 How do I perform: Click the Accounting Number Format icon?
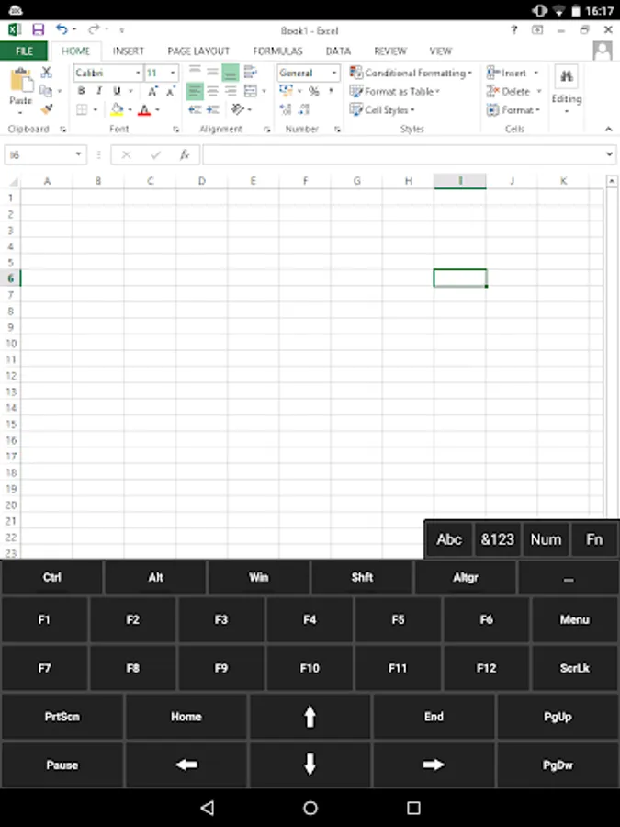pyautogui.click(x=287, y=91)
